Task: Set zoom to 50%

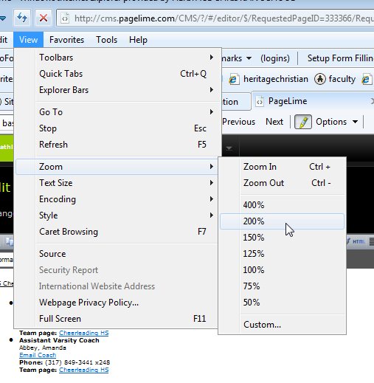Action: click(x=282, y=303)
